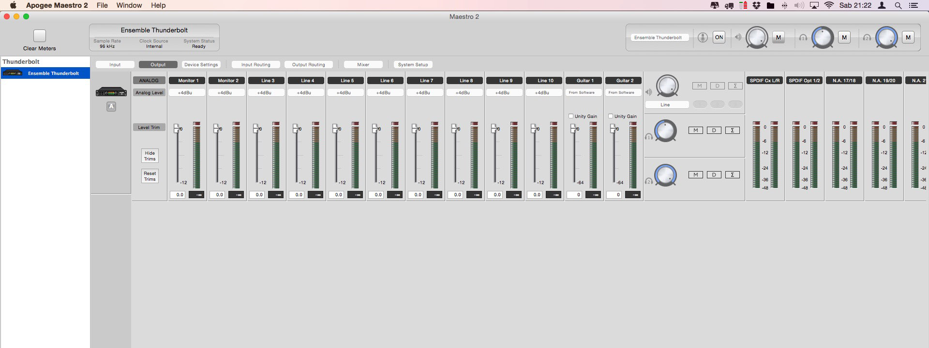
Task: Mute headphone 2 in the top toolbar
Action: click(908, 38)
